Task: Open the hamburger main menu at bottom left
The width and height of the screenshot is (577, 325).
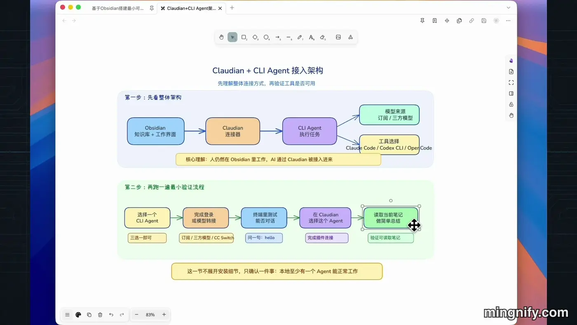Action: tap(67, 315)
